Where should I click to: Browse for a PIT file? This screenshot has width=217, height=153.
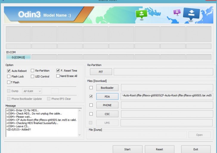click(101, 72)
